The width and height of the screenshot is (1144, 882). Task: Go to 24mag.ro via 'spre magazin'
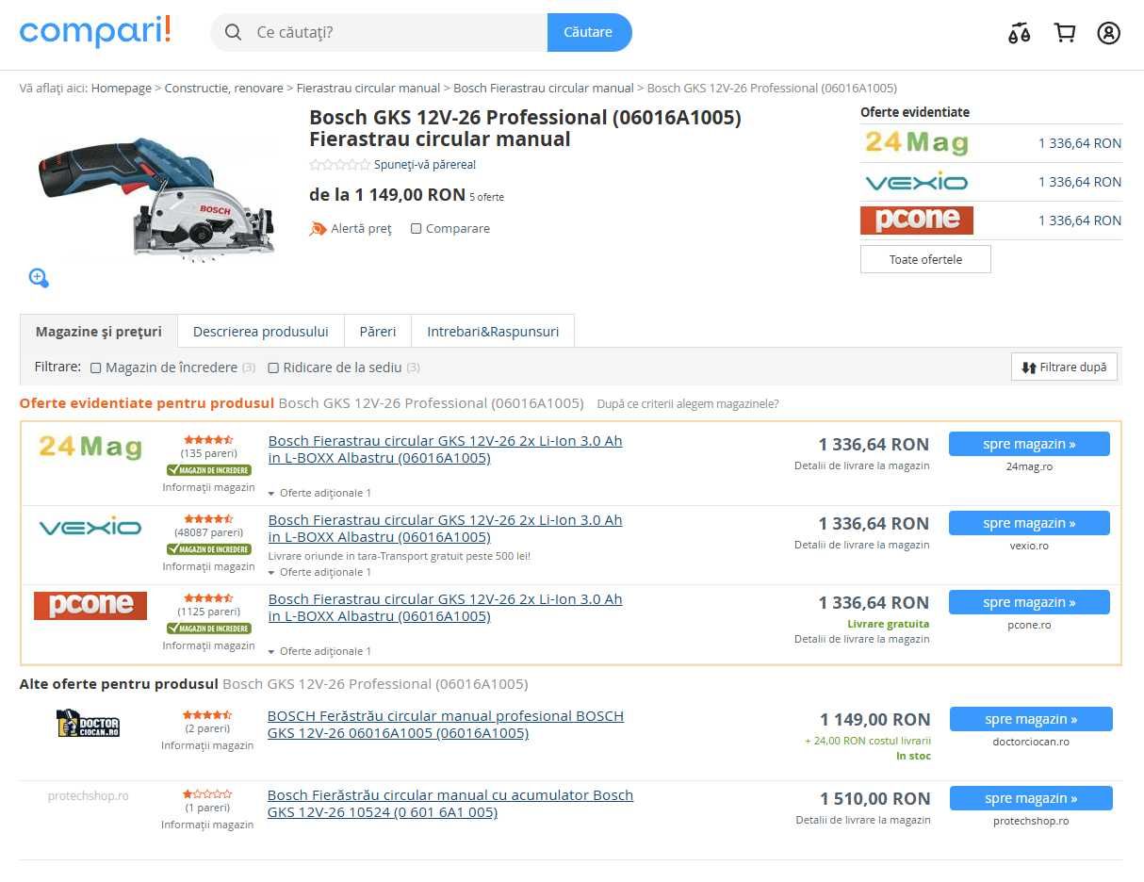(1029, 444)
